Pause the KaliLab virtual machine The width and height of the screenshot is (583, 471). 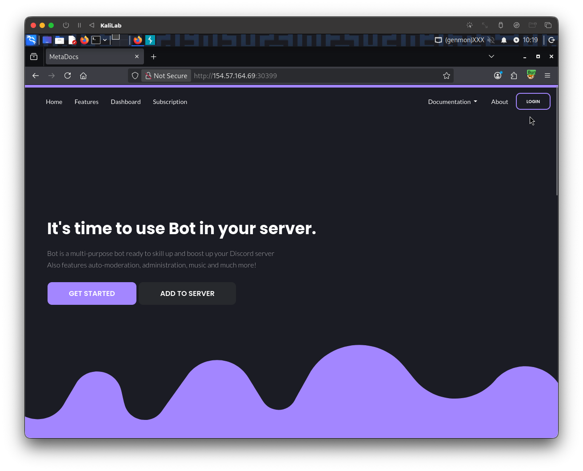[x=79, y=25]
